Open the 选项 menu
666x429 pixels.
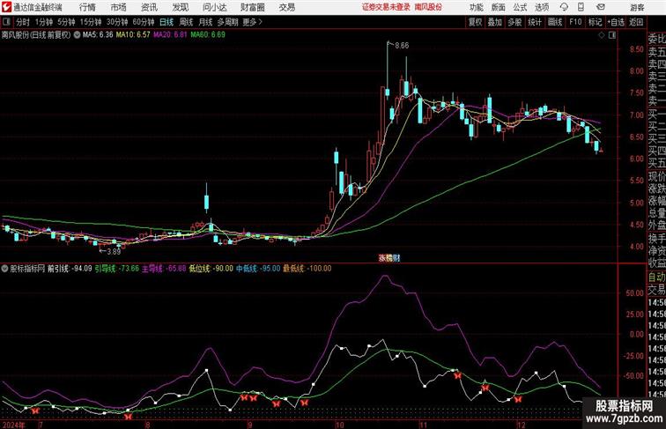542,7
